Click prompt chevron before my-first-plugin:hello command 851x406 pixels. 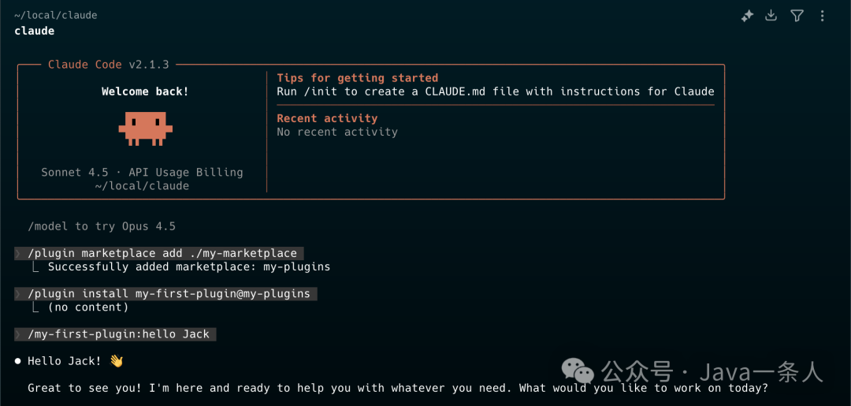(x=17, y=334)
